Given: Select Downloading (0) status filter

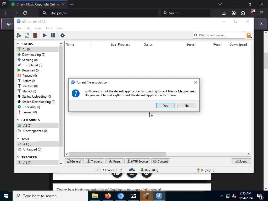Looking at the screenshot, I should pos(38,54).
